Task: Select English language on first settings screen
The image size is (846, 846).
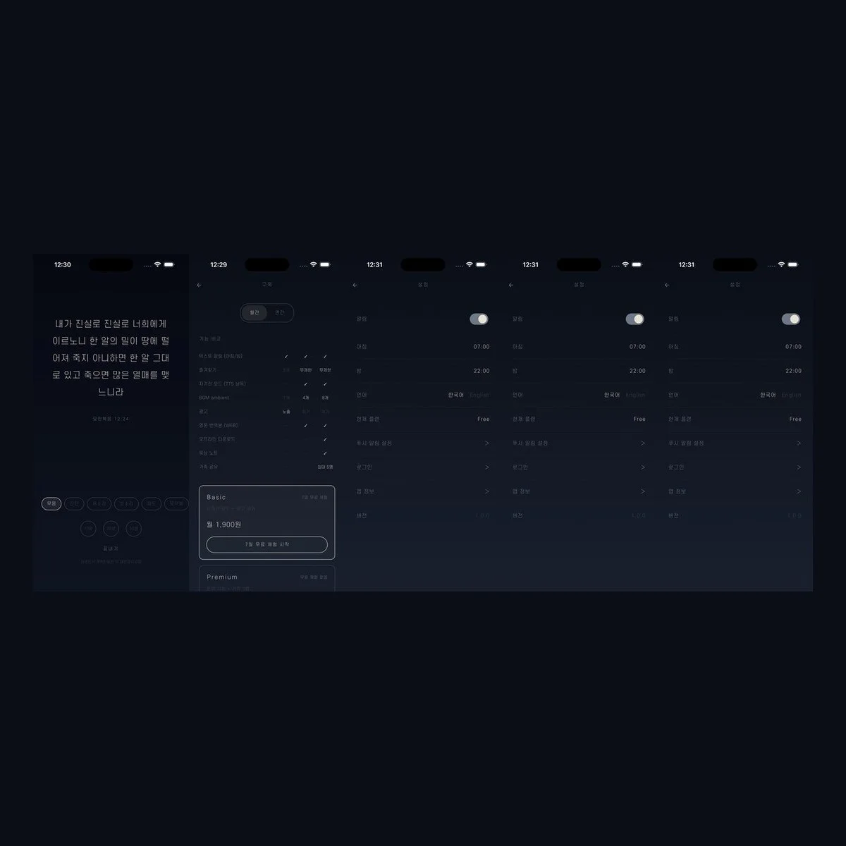Action: click(479, 395)
